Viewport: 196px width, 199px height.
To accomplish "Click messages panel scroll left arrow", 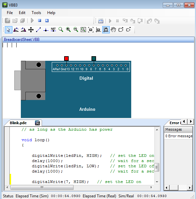I will (x=167, y=188).
